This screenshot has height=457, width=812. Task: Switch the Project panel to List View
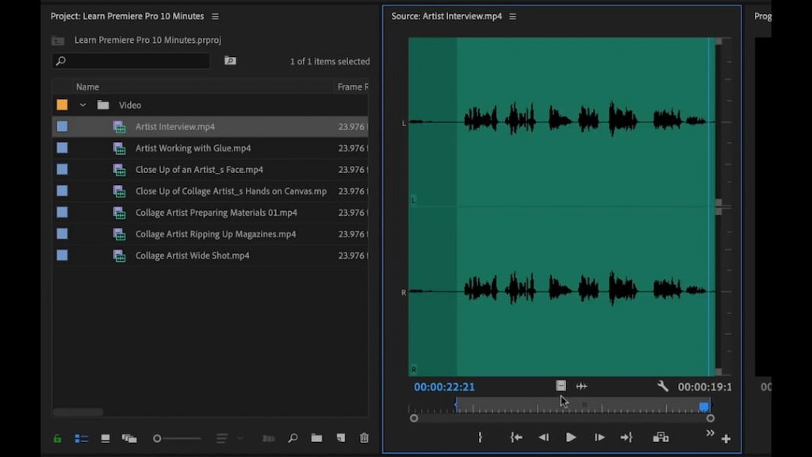click(81, 438)
